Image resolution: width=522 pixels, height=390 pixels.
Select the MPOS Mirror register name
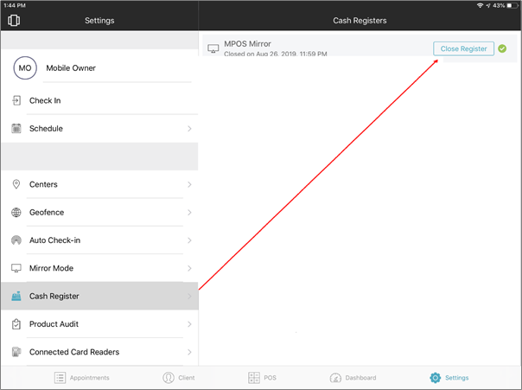(x=247, y=44)
